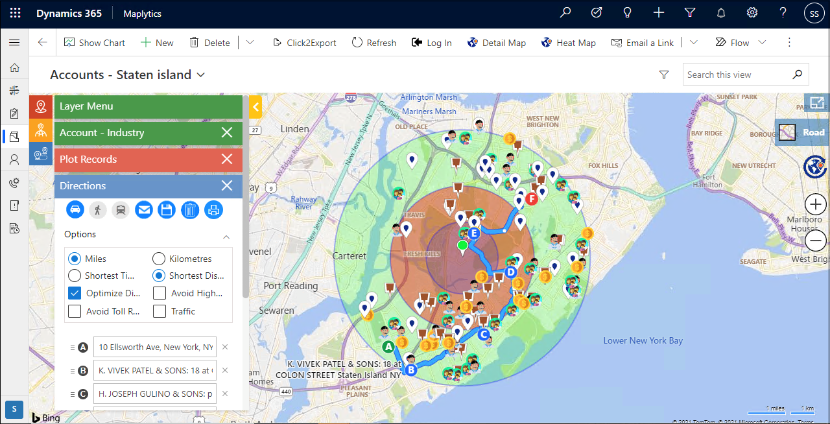Click Refresh in the command bar

click(x=374, y=43)
